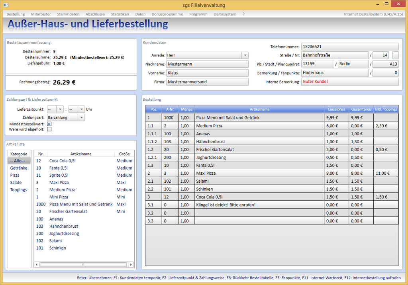
Task: Select Mini Pizza in article list
Action: coord(84,197)
